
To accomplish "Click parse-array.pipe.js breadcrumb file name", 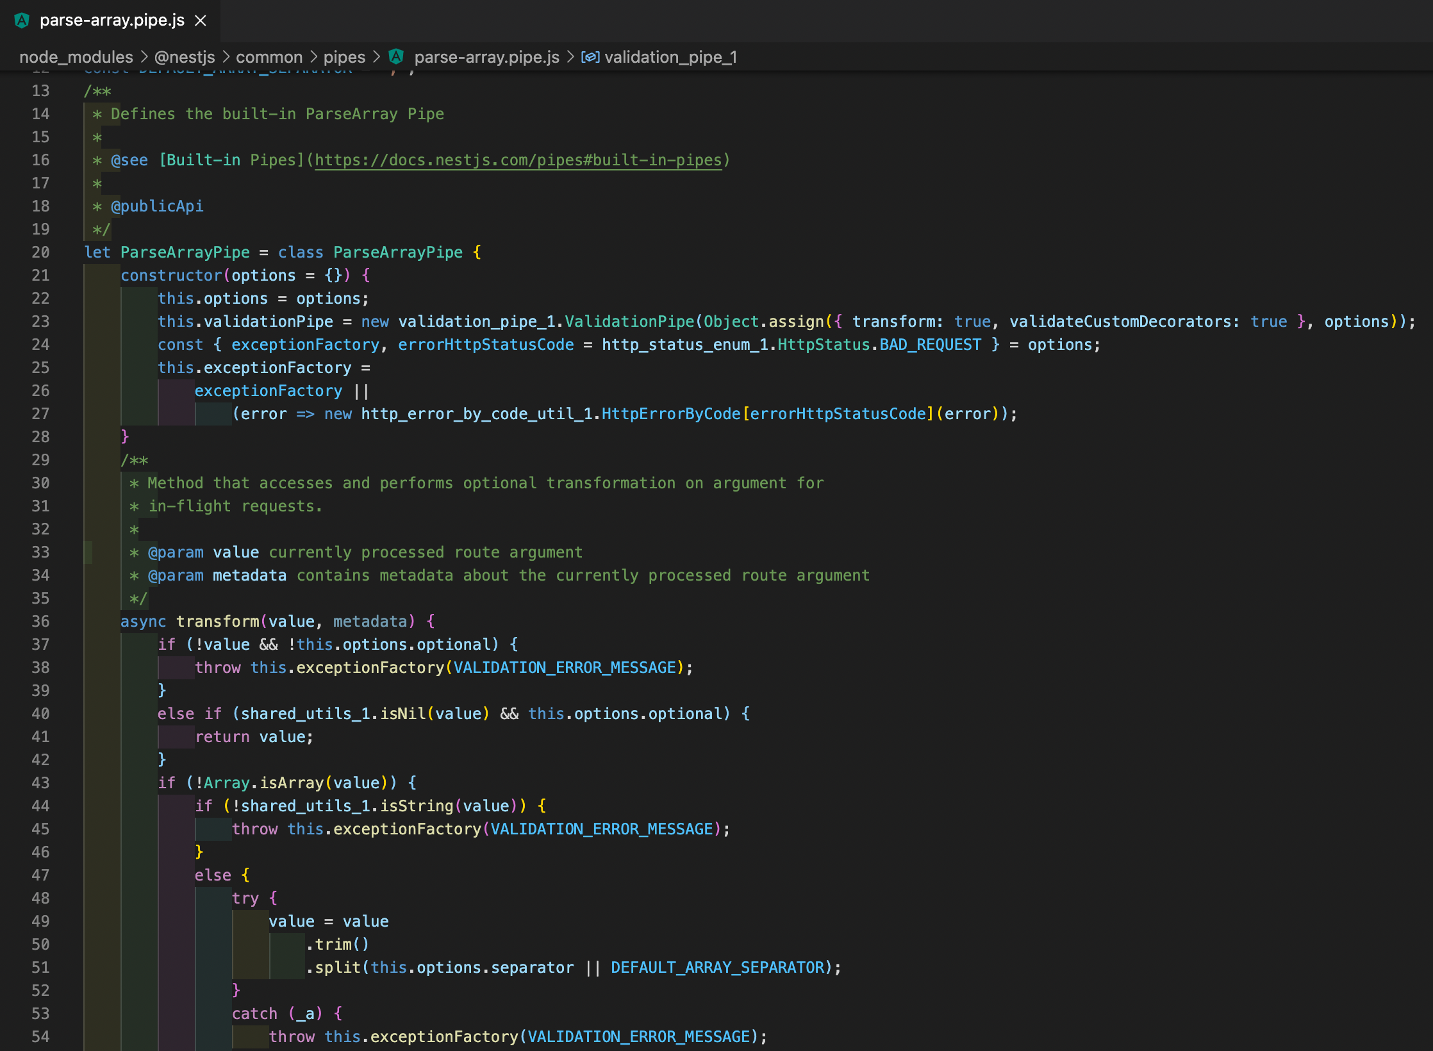I will 486,57.
